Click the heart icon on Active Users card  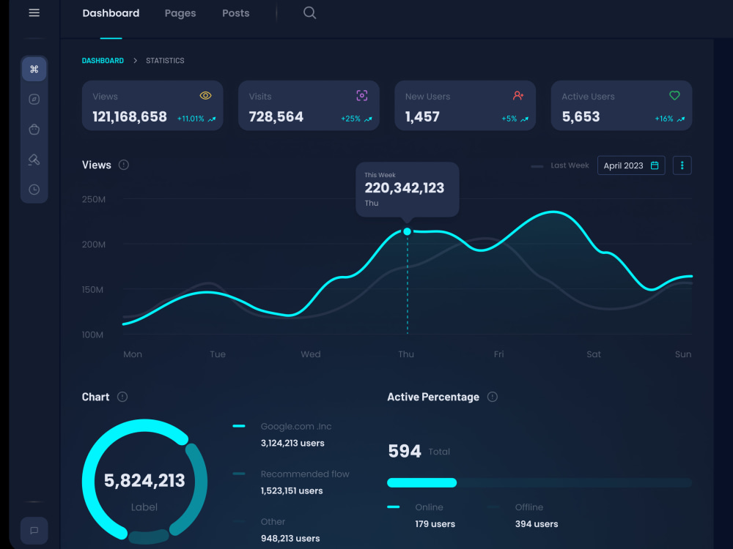click(x=674, y=95)
